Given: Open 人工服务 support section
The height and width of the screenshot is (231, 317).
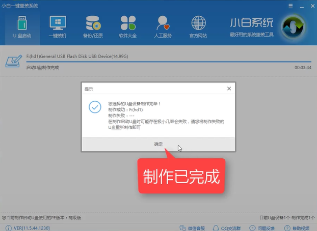Looking at the screenshot, I should click(163, 27).
